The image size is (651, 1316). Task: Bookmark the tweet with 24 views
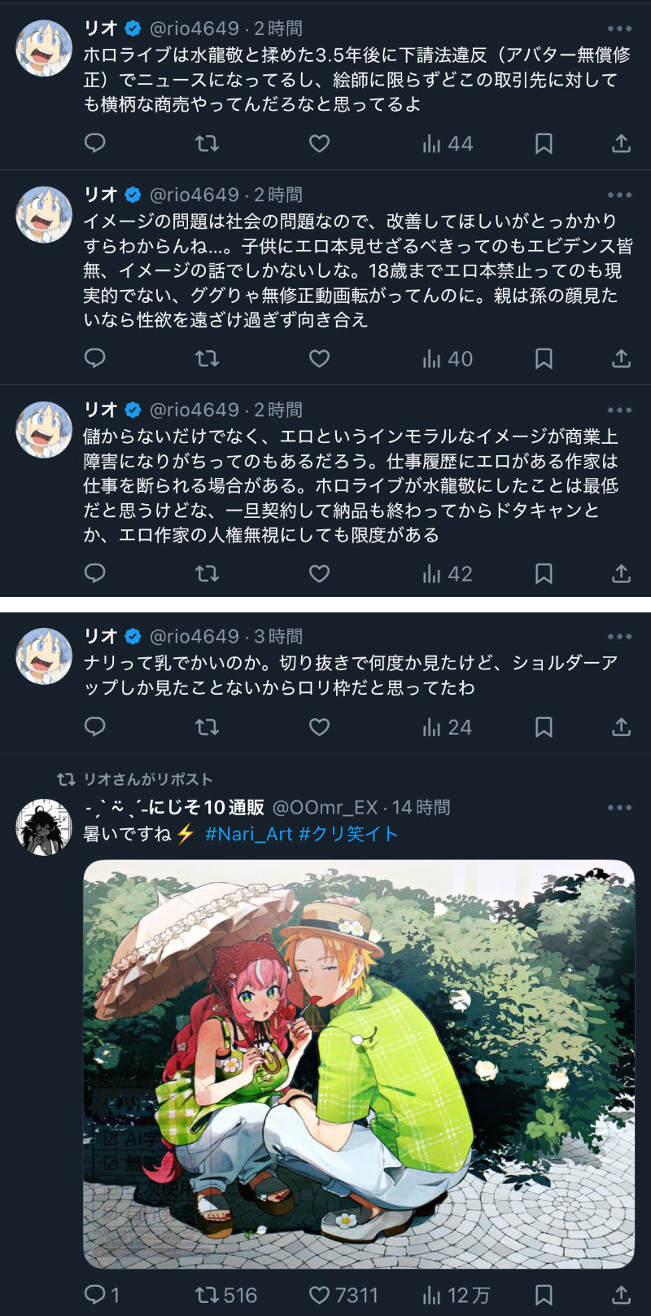(x=544, y=726)
